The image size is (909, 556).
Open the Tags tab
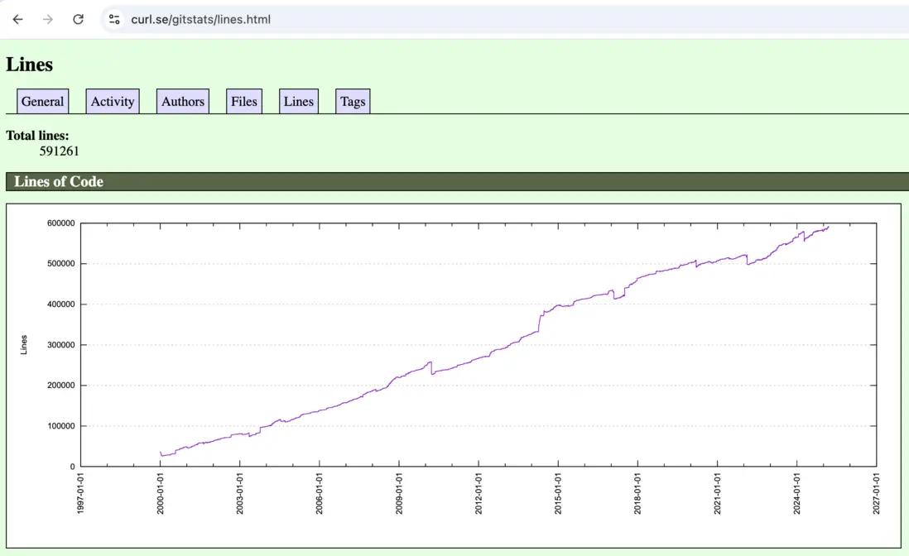pyautogui.click(x=353, y=101)
